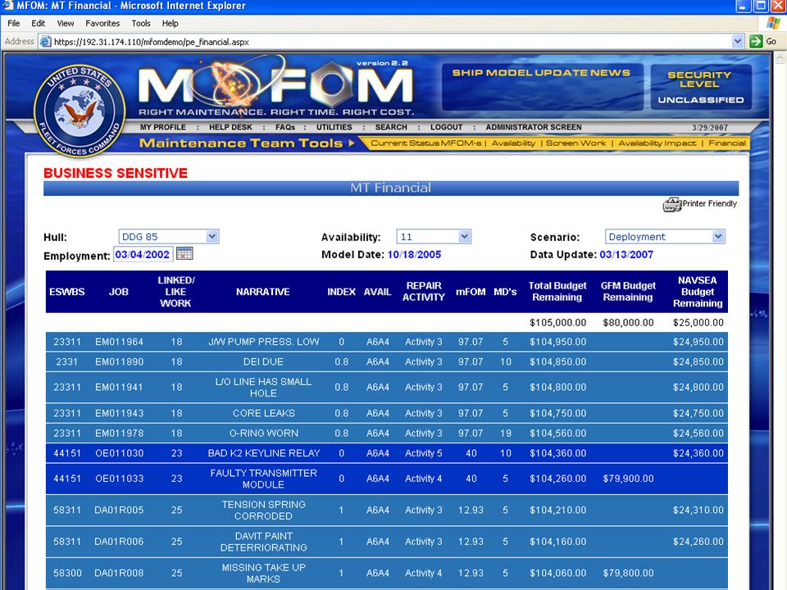Viewport: 787px width, 590px height.
Task: Open Current Status MFOM-s tool
Action: click(x=425, y=143)
